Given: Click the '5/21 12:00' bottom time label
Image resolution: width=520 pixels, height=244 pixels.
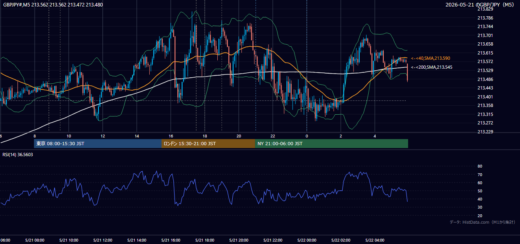Looking at the screenshot, I should (103, 240).
